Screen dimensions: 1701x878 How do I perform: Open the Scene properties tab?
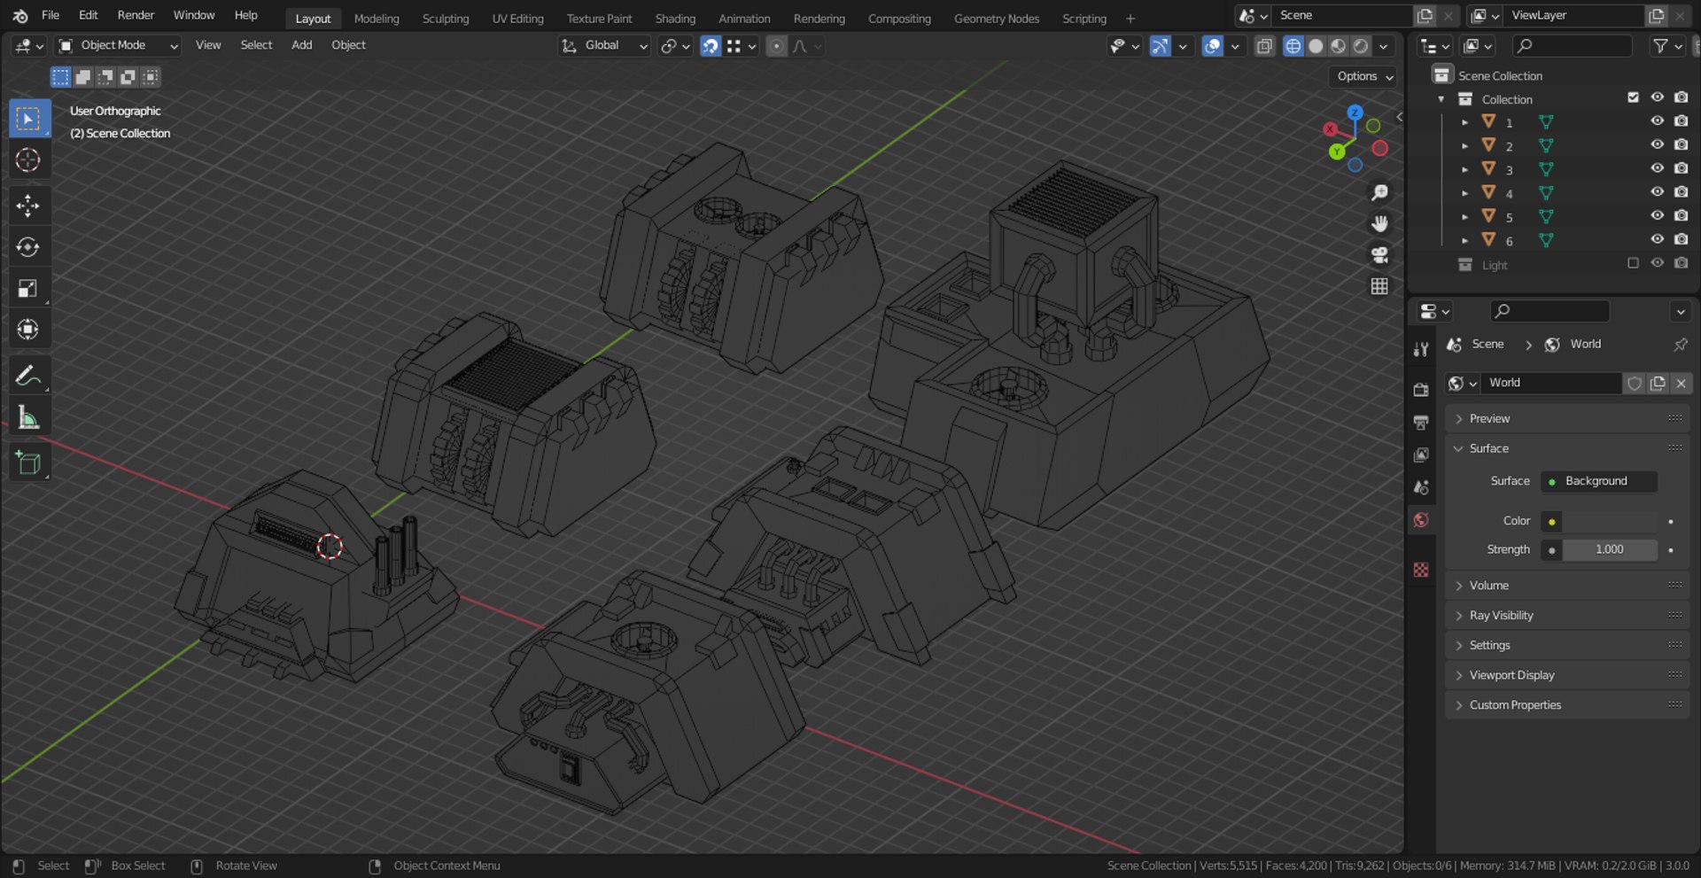click(x=1421, y=487)
